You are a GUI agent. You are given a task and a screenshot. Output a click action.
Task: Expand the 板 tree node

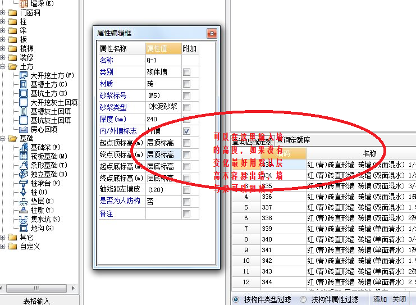click(x=2, y=39)
